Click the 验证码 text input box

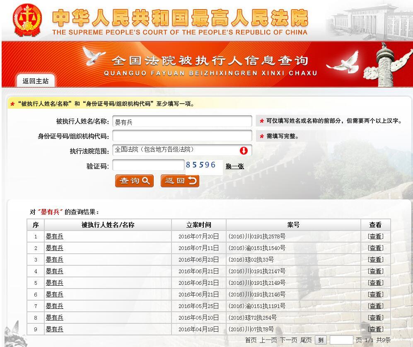(148, 165)
